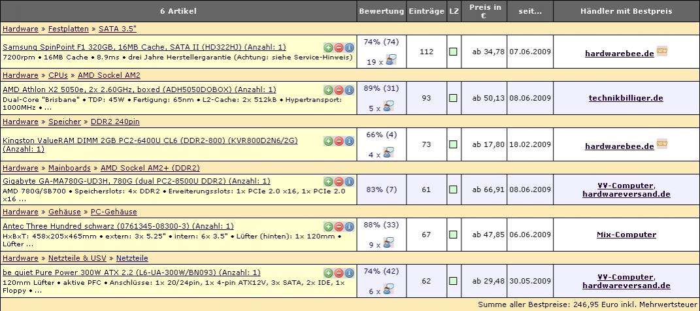Open the AMD Sockel AM2 breadcrumb link
This screenshot has width=700, height=311.
[x=109, y=75]
